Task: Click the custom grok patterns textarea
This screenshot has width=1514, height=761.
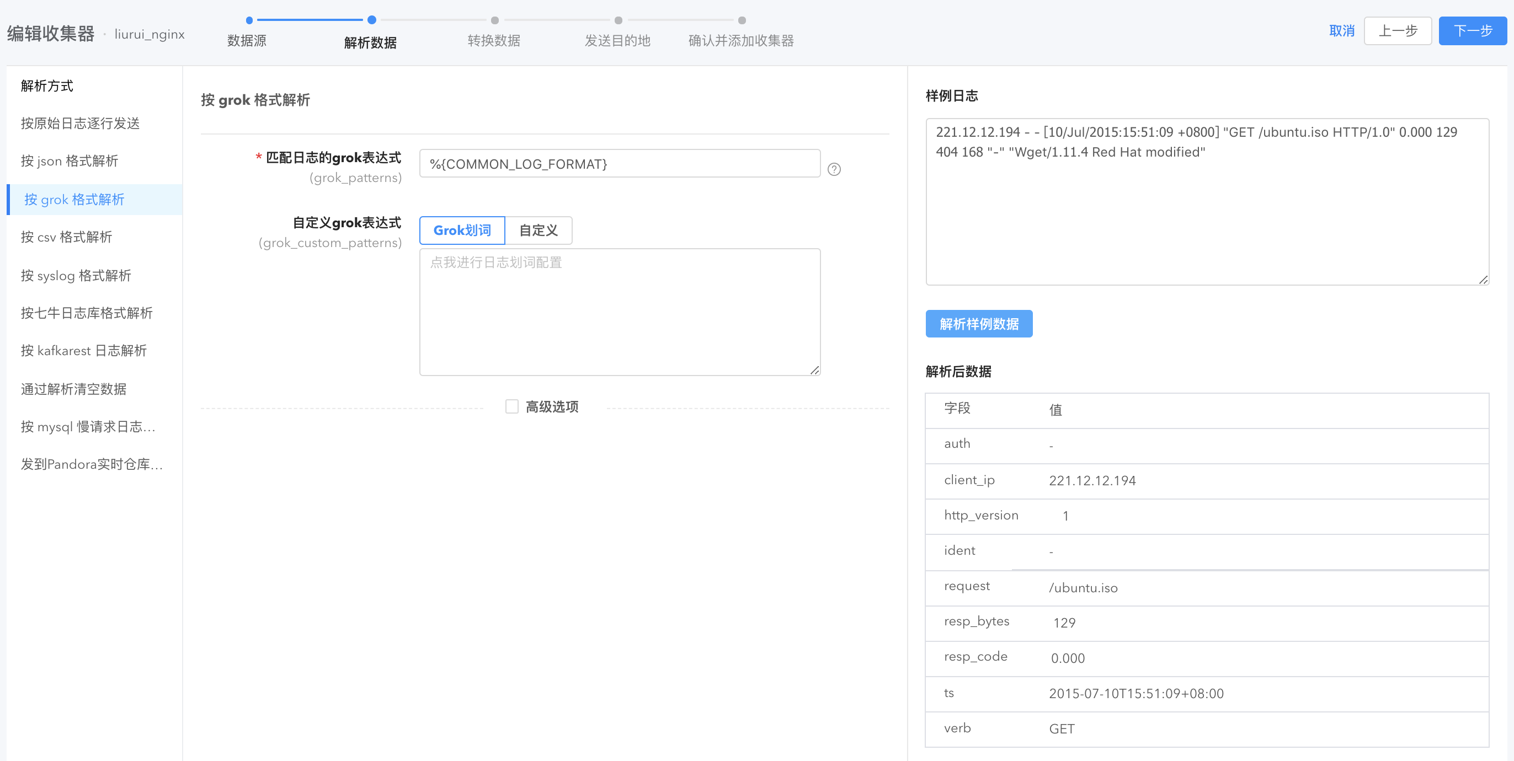Action: (x=620, y=312)
